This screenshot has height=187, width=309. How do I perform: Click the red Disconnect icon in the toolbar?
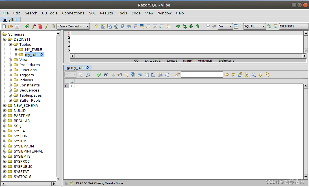pos(34,26)
